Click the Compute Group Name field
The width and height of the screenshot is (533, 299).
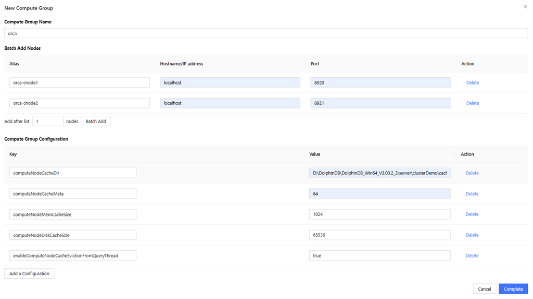tap(266, 33)
